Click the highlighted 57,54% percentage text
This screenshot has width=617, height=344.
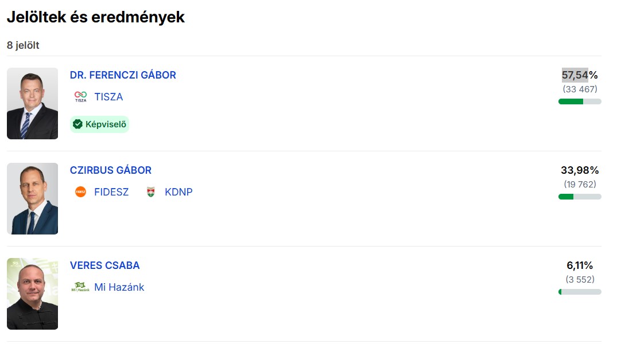coord(575,75)
